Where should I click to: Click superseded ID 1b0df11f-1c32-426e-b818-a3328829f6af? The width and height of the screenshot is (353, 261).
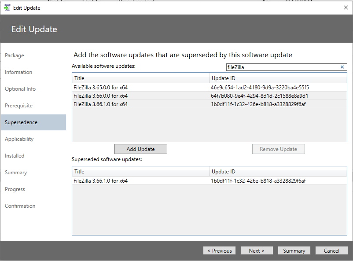click(258, 180)
